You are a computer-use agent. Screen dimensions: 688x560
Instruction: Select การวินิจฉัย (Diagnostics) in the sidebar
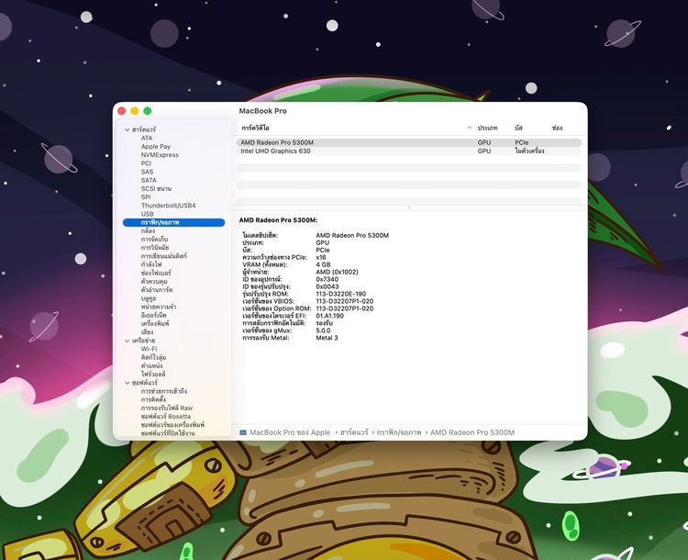(x=154, y=247)
